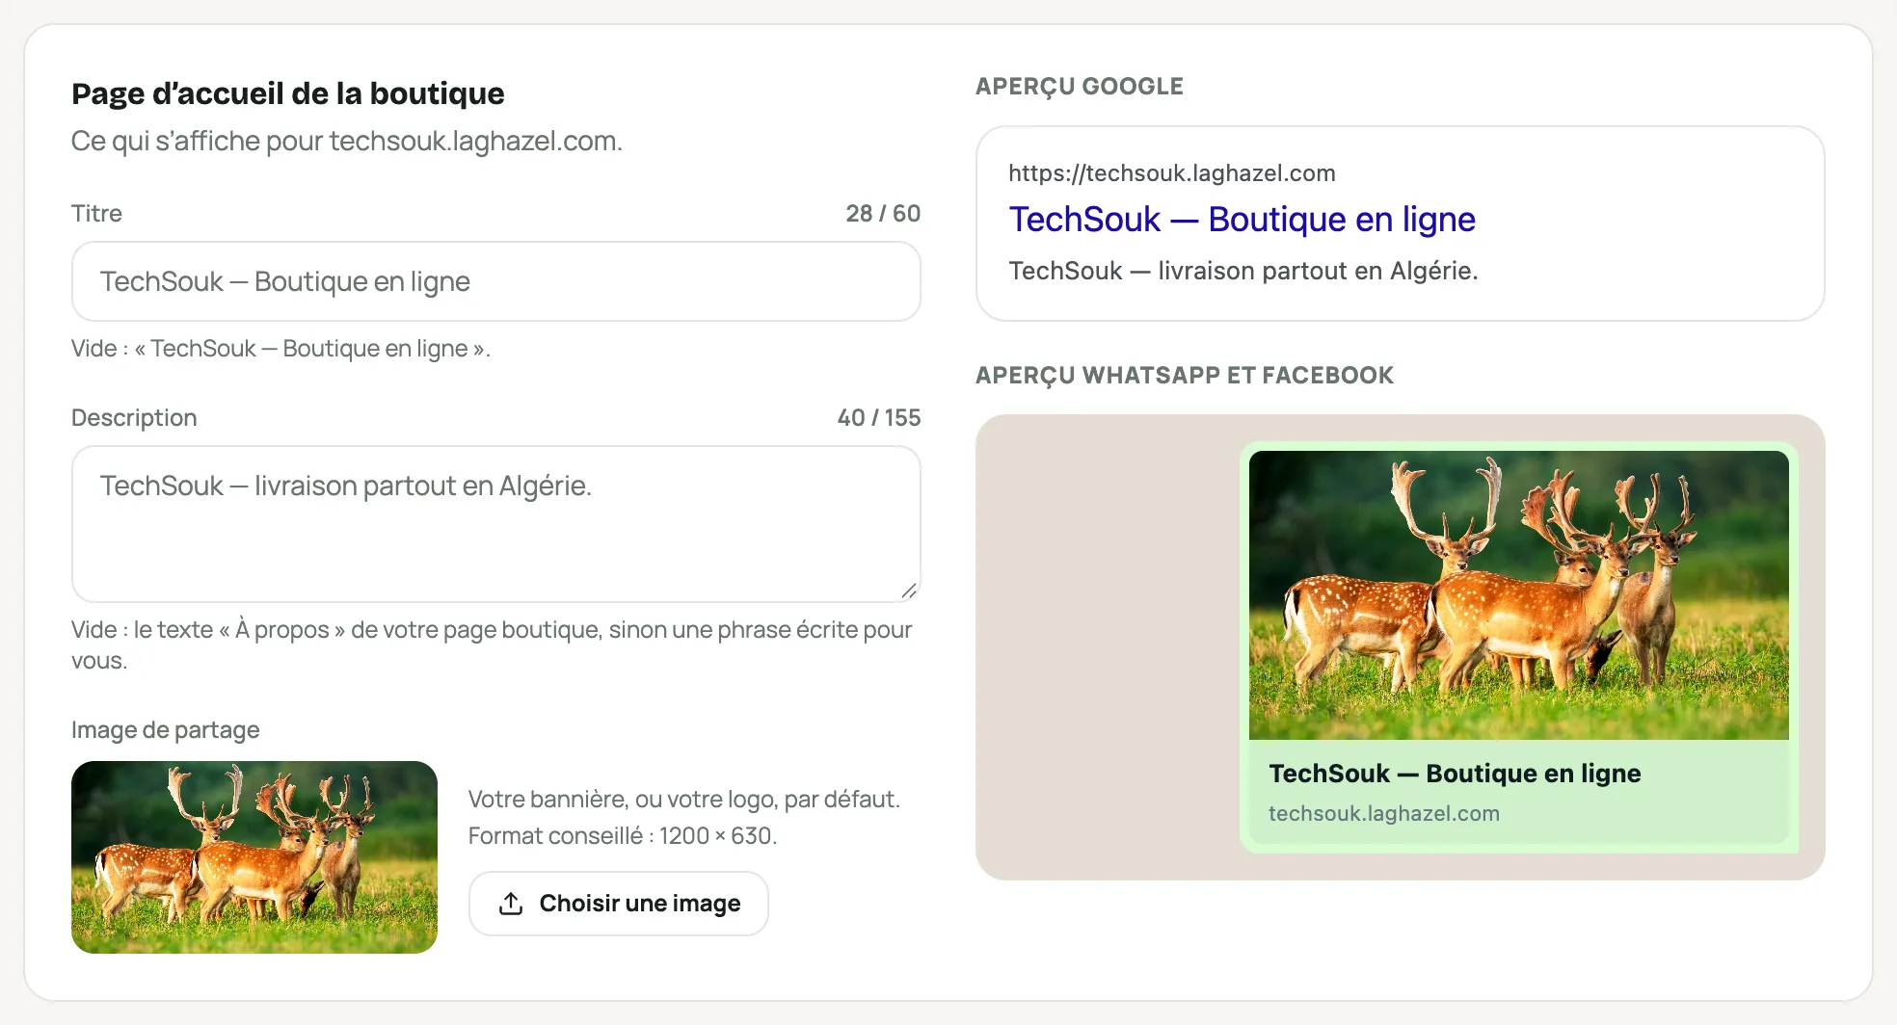Click the Description field label
Viewport: 1897px width, 1025px height.
click(x=134, y=418)
